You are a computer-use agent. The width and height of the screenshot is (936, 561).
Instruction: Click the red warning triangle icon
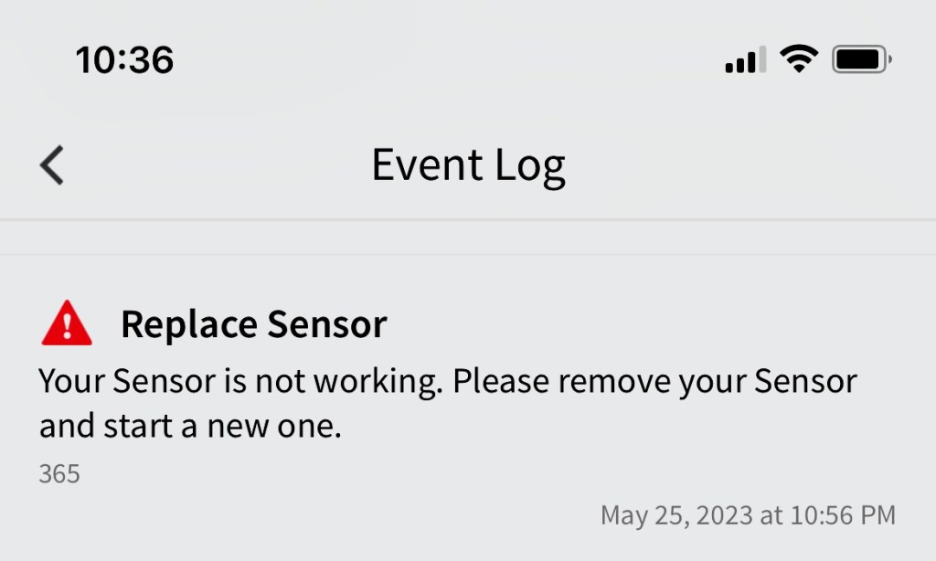click(x=67, y=325)
